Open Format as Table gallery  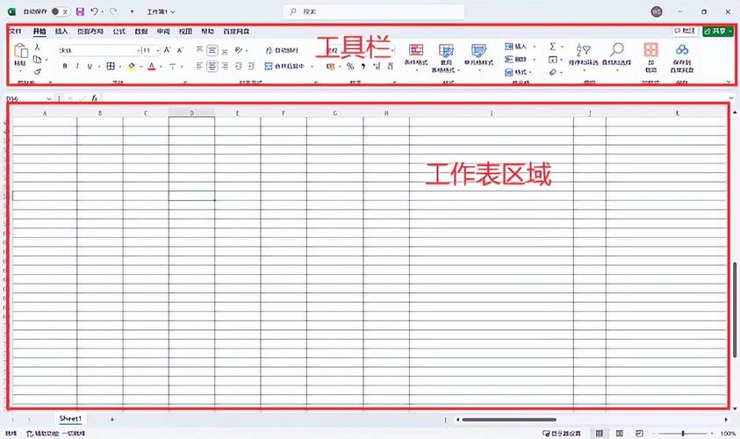coord(446,58)
